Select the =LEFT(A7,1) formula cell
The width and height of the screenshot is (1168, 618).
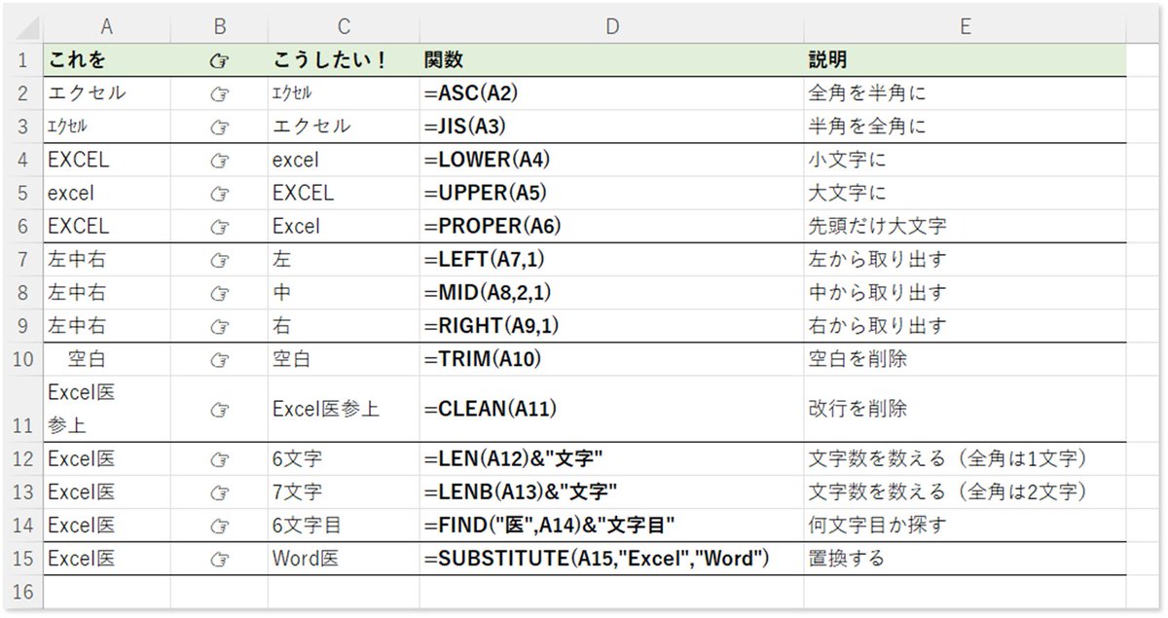(x=611, y=260)
